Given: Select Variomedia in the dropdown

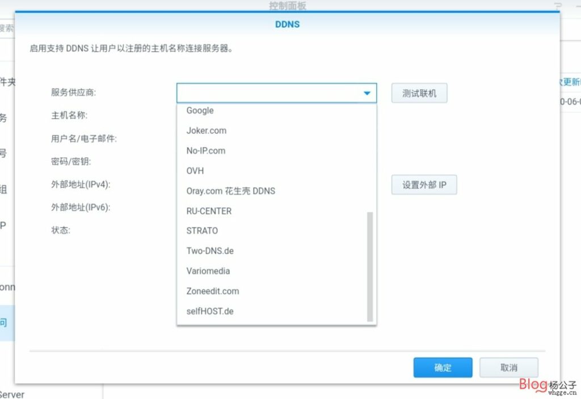Looking at the screenshot, I should click(x=276, y=271).
